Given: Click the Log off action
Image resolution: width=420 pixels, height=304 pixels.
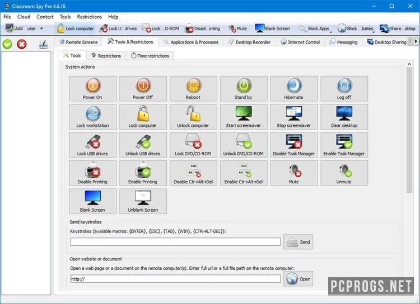Looking at the screenshot, I should [x=344, y=89].
